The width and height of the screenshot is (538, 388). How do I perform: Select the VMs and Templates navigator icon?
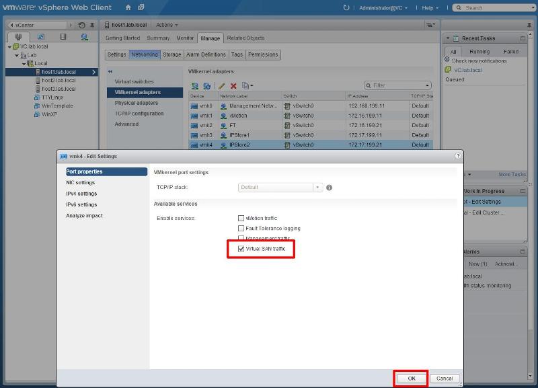[x=41, y=37]
